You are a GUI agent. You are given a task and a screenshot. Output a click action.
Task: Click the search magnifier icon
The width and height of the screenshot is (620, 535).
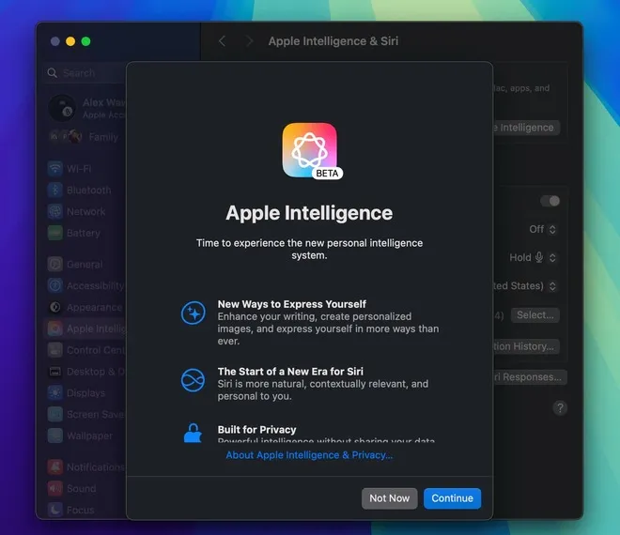pos(53,73)
